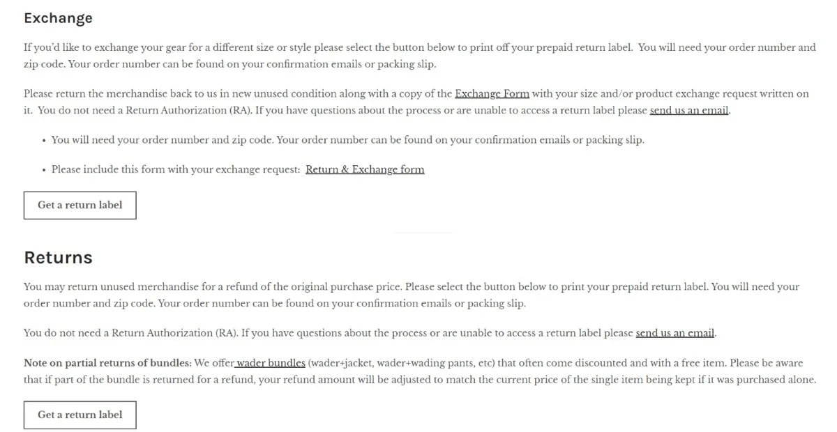Click send us an email in Returns section

coord(675,333)
